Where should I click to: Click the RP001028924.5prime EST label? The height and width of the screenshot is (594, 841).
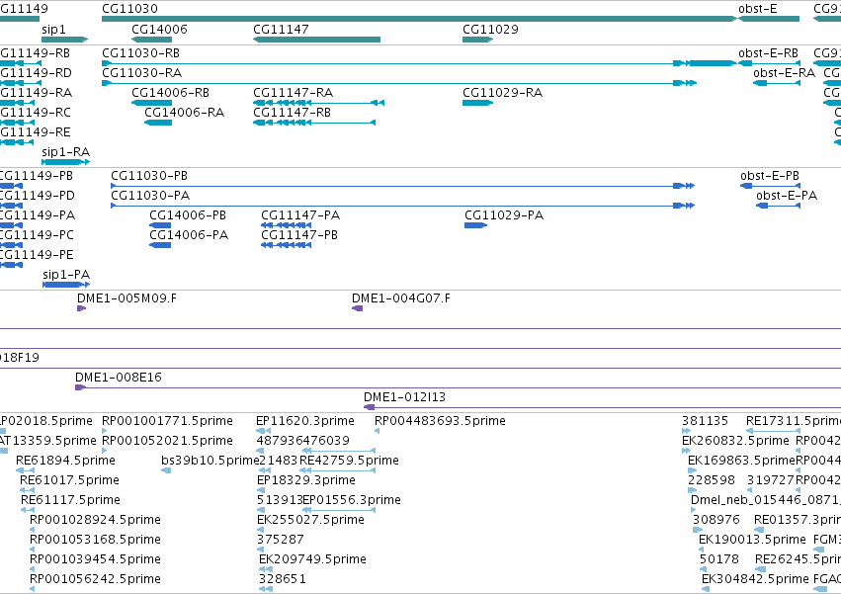click(96, 521)
